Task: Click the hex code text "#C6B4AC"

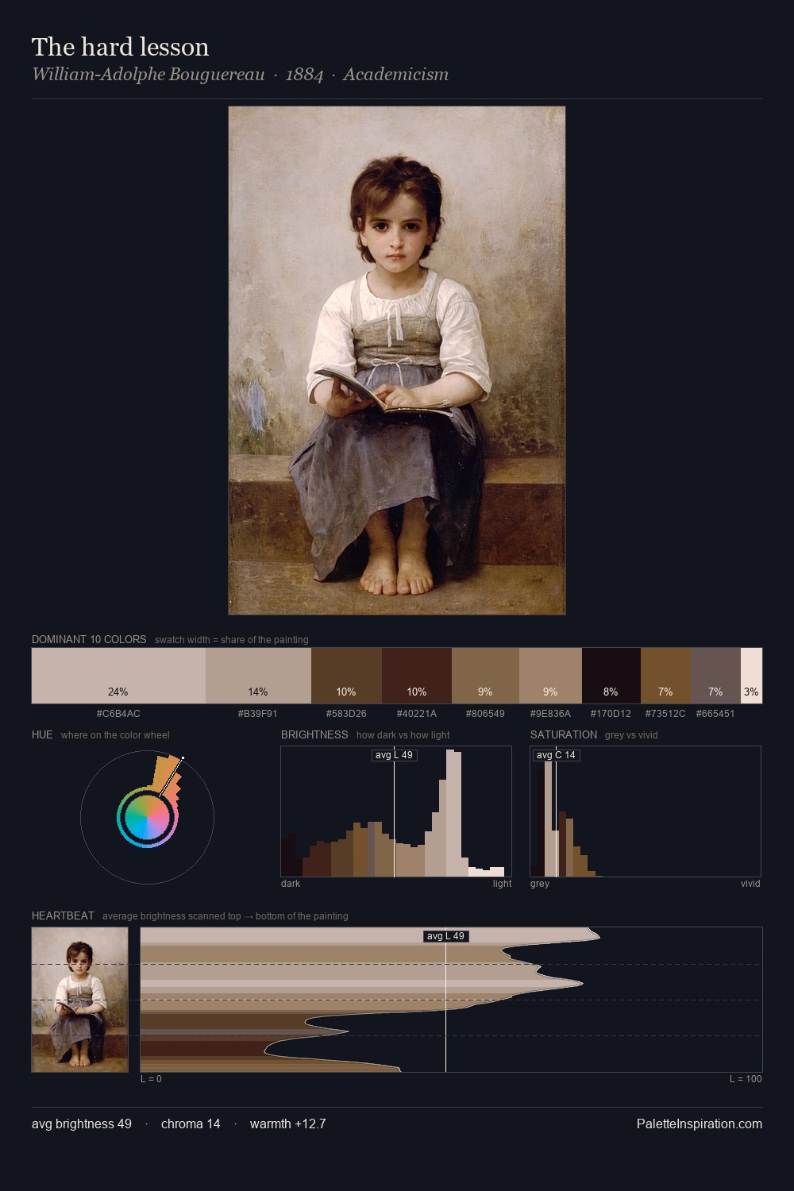Action: 118,714
